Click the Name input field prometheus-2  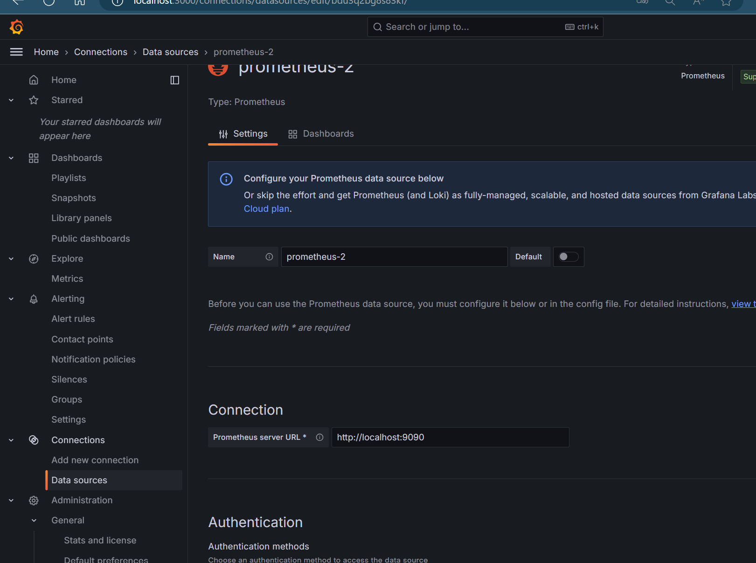394,257
